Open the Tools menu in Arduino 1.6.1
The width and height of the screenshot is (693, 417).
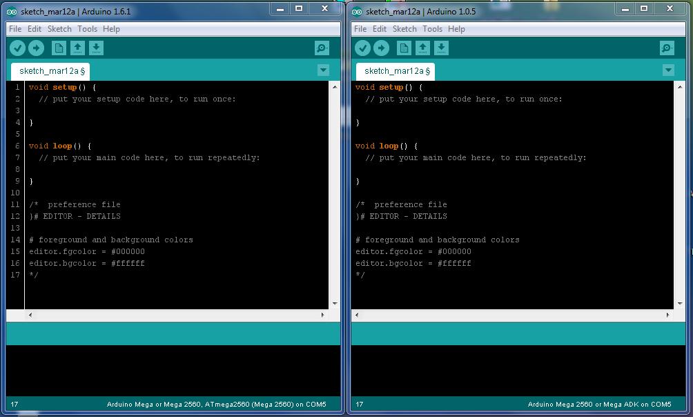pos(87,29)
